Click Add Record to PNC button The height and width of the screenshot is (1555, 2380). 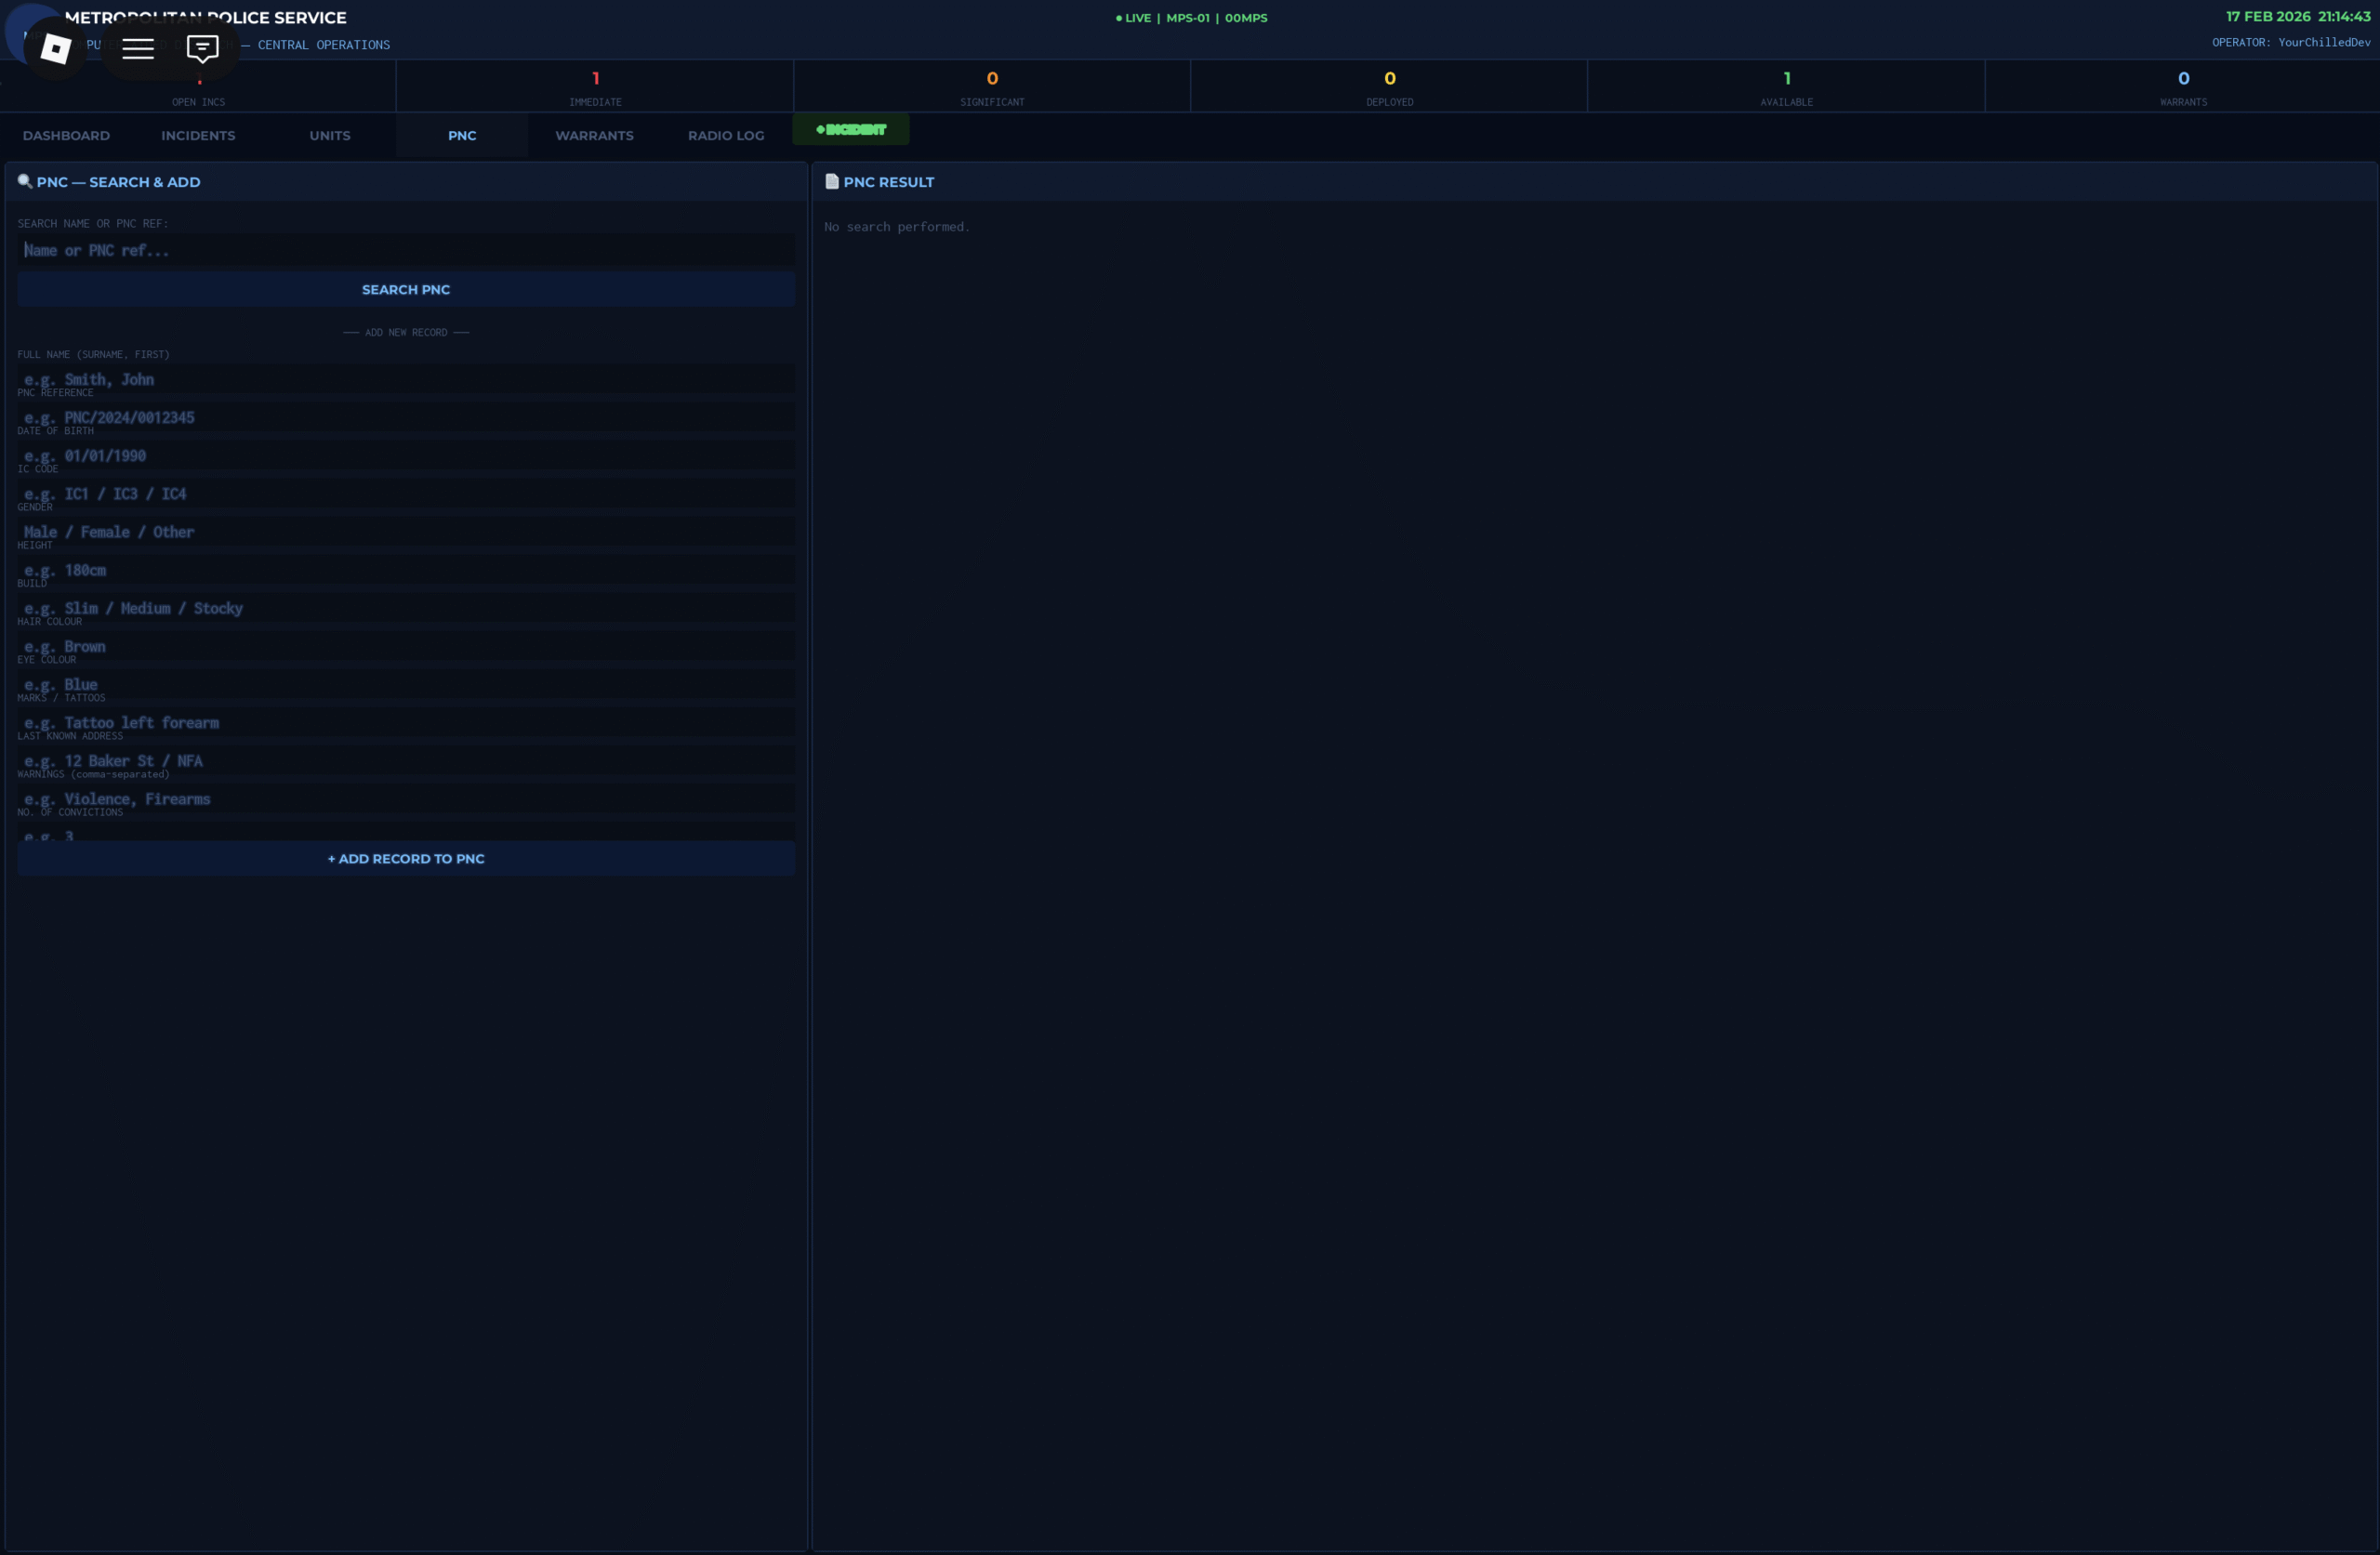point(406,859)
